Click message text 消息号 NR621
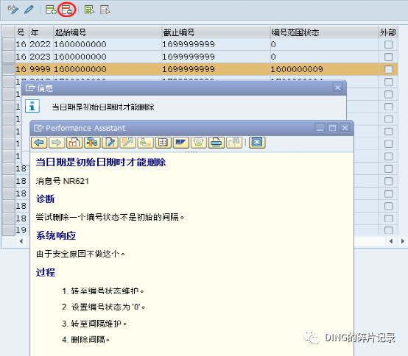Screen dimensions: 408x356 tap(63, 181)
